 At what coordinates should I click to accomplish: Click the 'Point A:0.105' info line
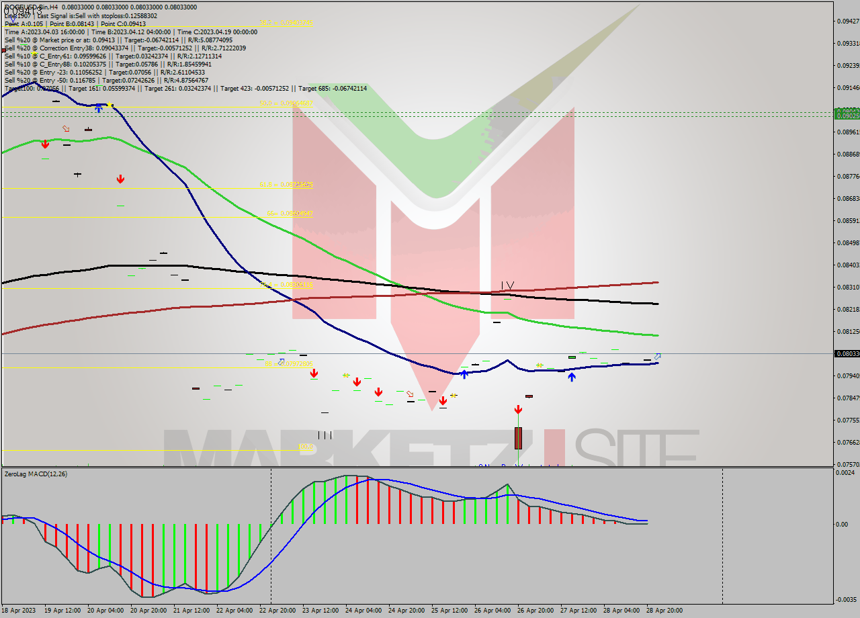pos(75,24)
